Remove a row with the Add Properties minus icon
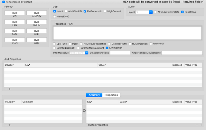 click(x=6, y=89)
